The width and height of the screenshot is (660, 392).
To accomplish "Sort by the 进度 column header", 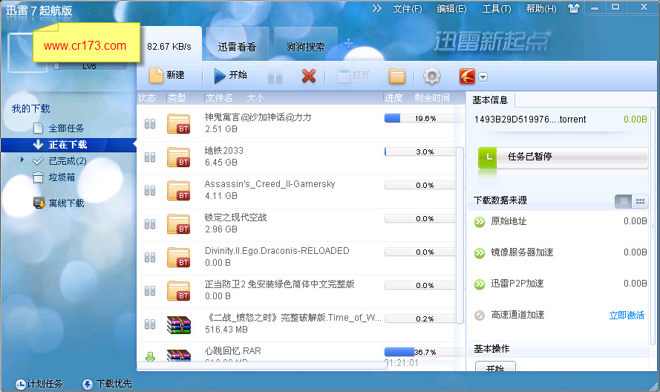I will (x=393, y=98).
